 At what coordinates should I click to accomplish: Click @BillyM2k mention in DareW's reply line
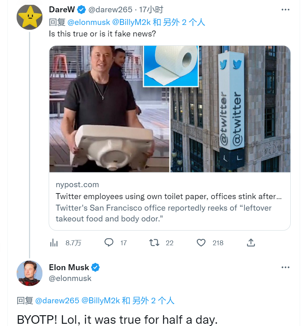pyautogui.click(x=133, y=22)
